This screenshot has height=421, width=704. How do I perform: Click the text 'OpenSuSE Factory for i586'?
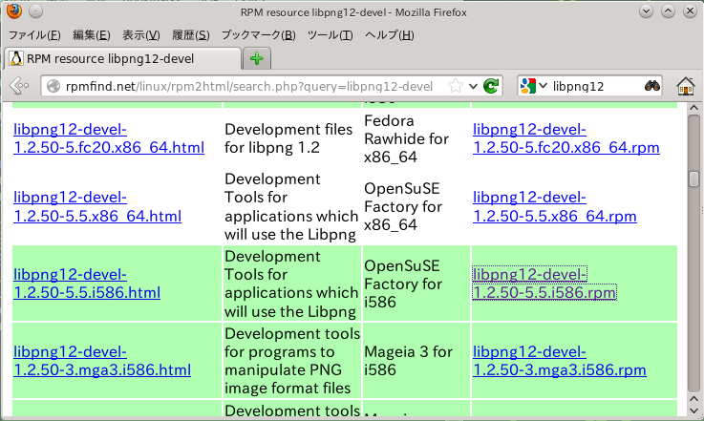(403, 284)
